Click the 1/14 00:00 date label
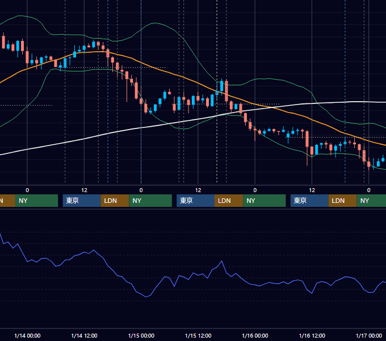Image resolution: width=386 pixels, height=341 pixels. click(x=27, y=335)
